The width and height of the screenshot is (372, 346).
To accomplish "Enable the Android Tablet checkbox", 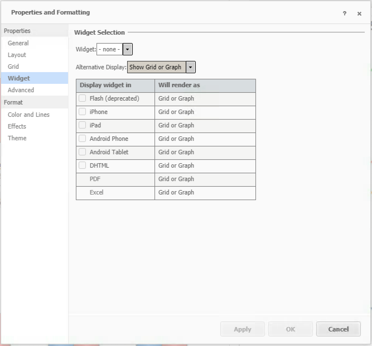I will 82,152.
